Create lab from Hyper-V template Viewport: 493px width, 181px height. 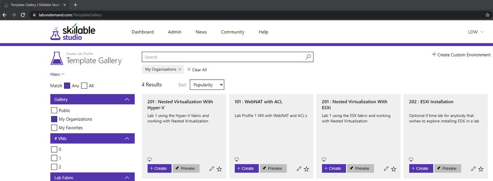(x=159, y=168)
